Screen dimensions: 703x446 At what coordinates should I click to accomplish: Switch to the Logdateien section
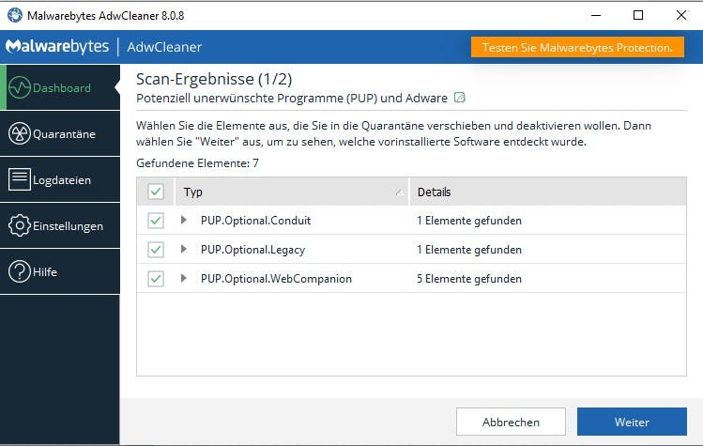pos(60,179)
